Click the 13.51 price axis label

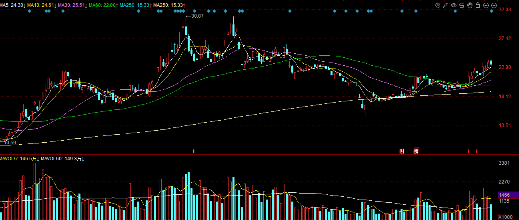(506, 125)
